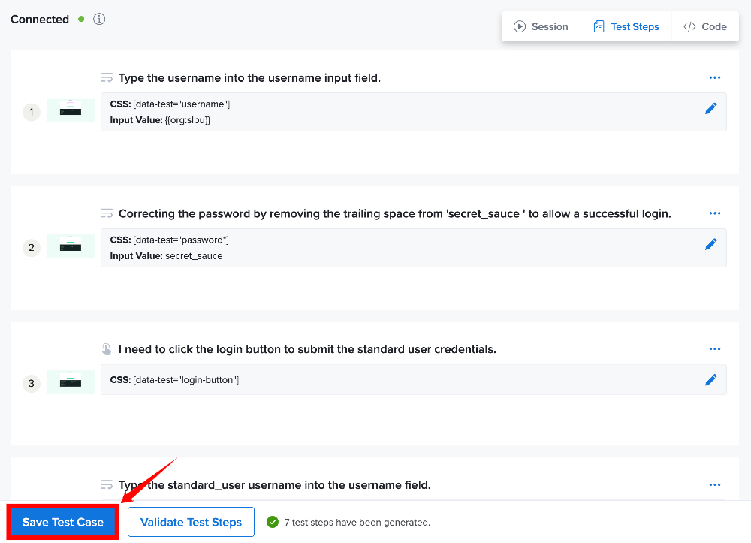Click '7 test steps have been generated' message

coord(357,523)
